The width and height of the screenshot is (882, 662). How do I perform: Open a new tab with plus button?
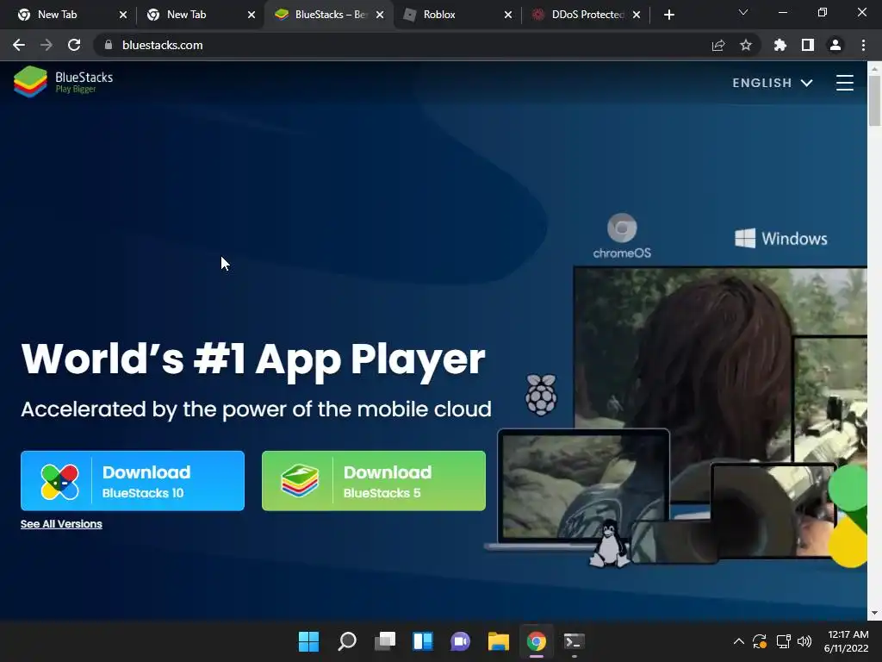(668, 15)
